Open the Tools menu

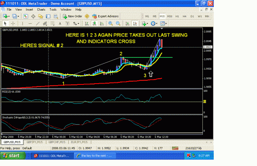point(53,9)
